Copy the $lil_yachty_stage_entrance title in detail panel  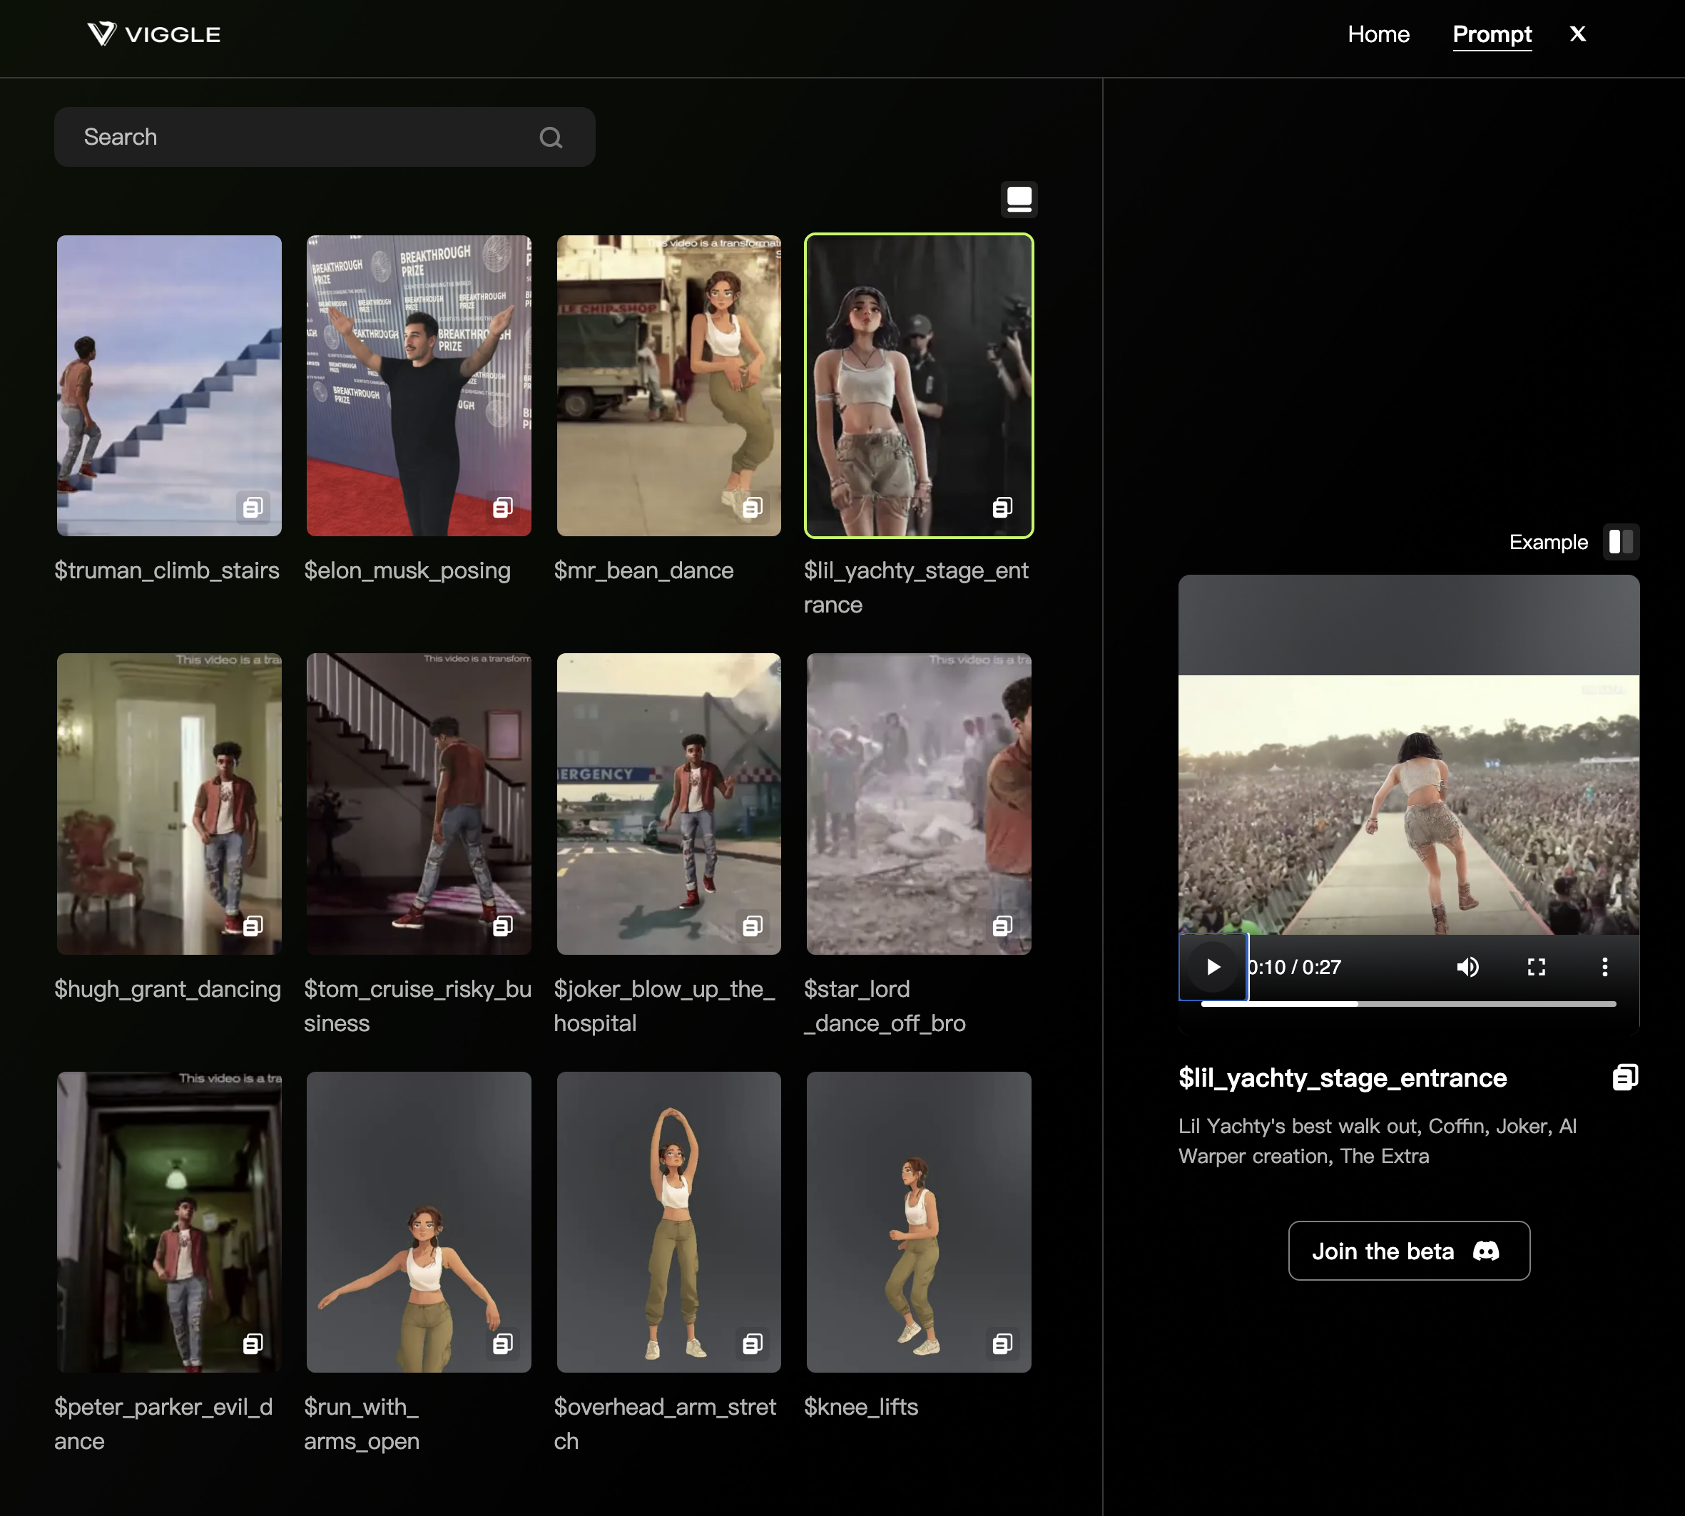coord(1625,1077)
